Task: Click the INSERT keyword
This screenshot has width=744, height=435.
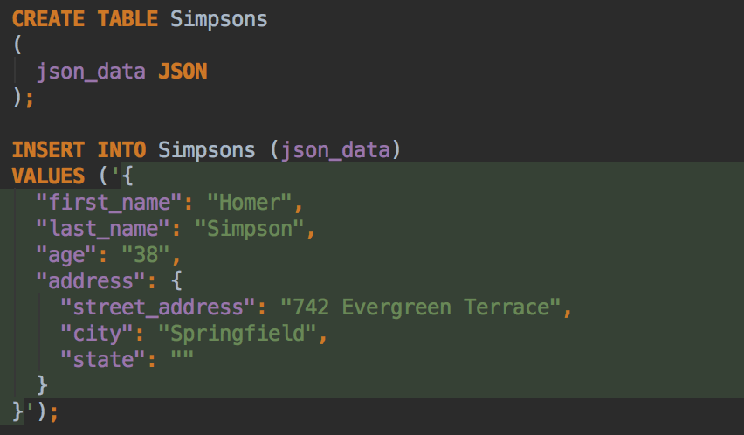Action: pyautogui.click(x=49, y=149)
